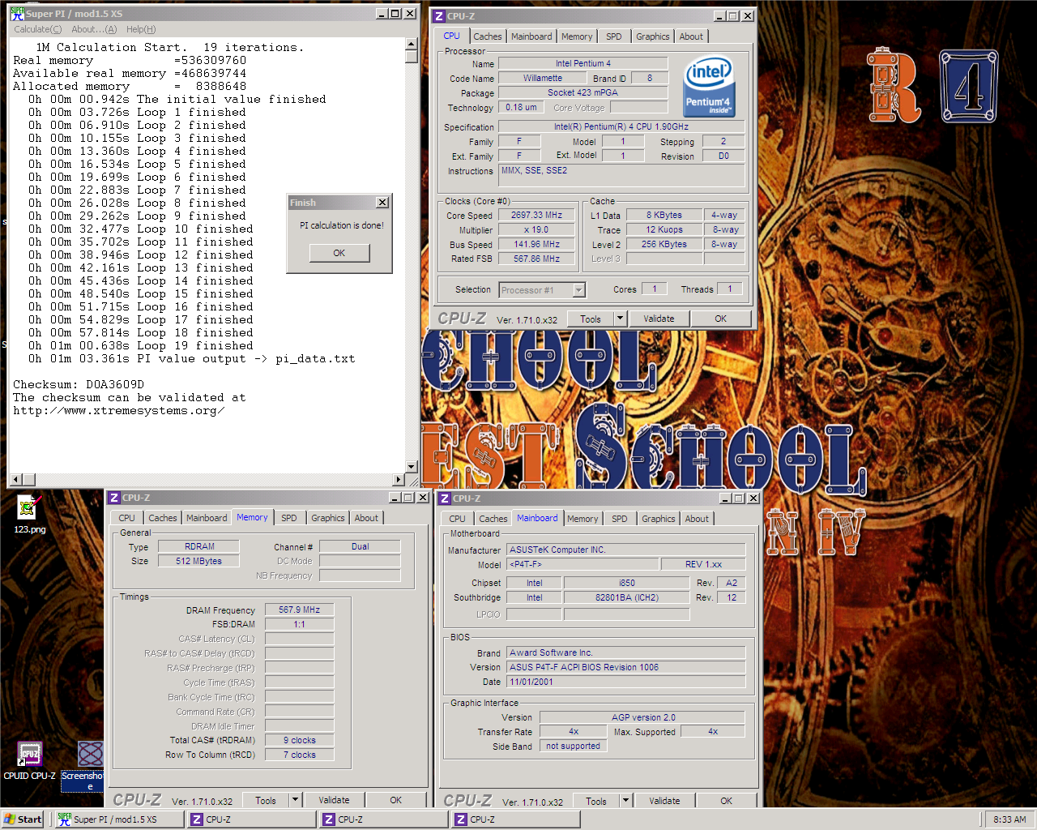Close the Finish dialog with the X button

[x=382, y=203]
